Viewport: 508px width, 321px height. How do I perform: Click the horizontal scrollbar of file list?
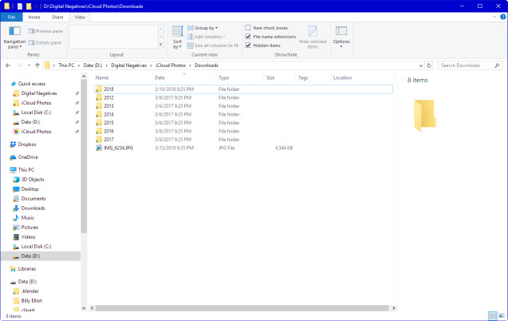pyautogui.click(x=242, y=308)
